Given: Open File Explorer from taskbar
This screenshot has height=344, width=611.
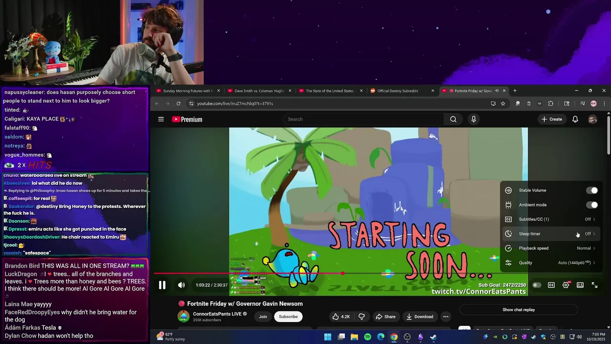Looking at the screenshot, I should coord(354,337).
